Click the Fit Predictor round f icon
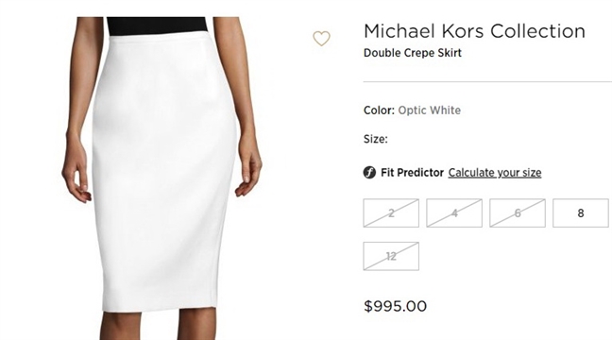 [x=369, y=172]
